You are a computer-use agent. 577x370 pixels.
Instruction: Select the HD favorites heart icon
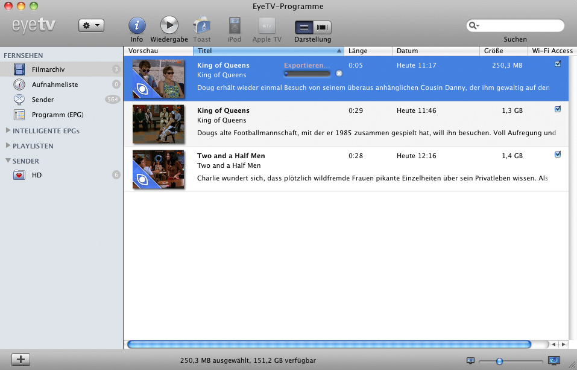pos(19,175)
